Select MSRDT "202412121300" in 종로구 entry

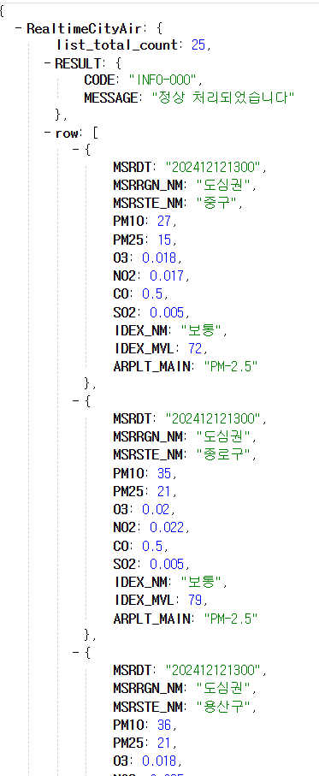213,419
